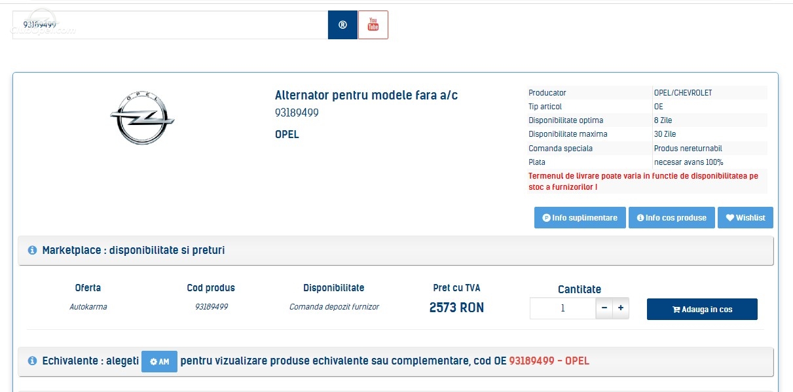Open Info cos produse
This screenshot has height=392, width=793.
coord(671,218)
